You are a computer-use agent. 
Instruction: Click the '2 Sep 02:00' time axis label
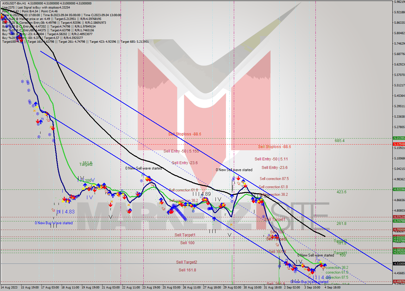[292, 288]
